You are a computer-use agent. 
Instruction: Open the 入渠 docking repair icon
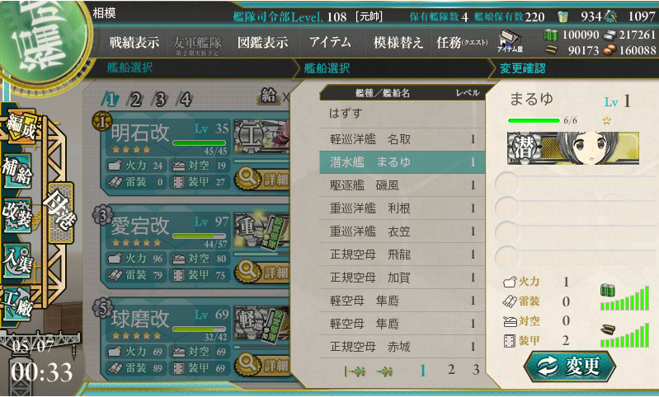point(17,261)
